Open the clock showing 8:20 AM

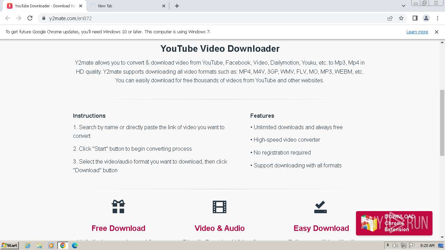coord(427,245)
